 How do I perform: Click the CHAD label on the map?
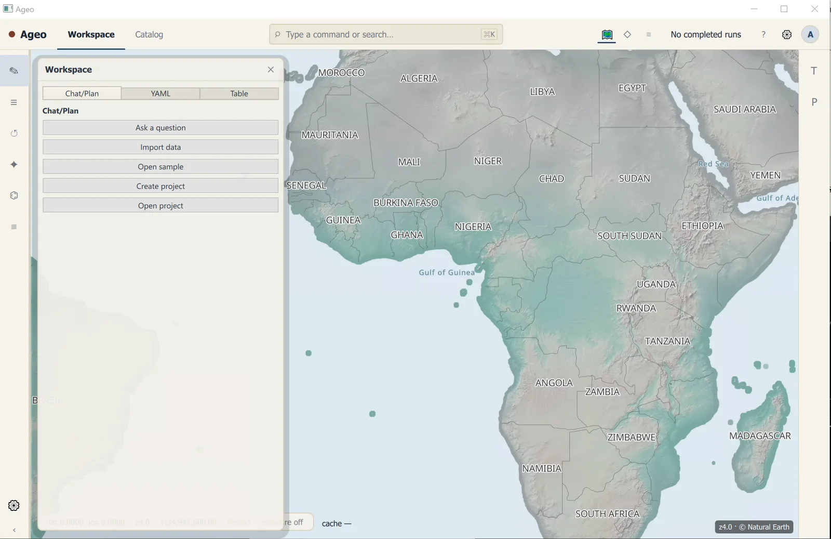point(551,179)
